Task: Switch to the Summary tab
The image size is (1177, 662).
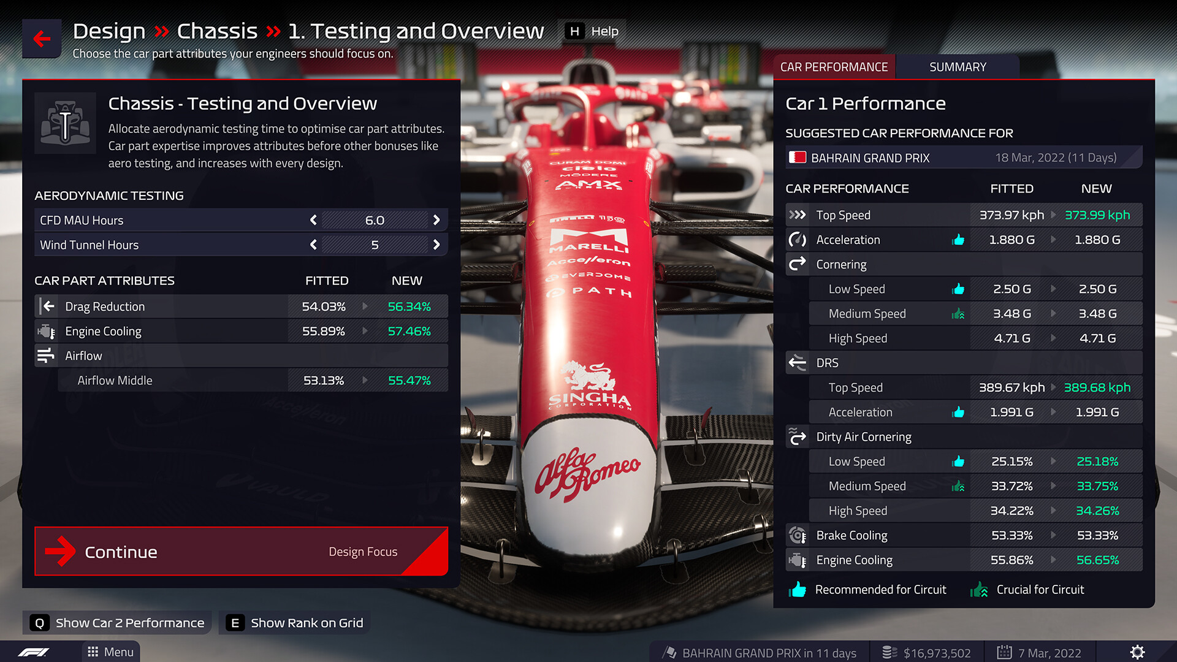Action: (x=956, y=66)
